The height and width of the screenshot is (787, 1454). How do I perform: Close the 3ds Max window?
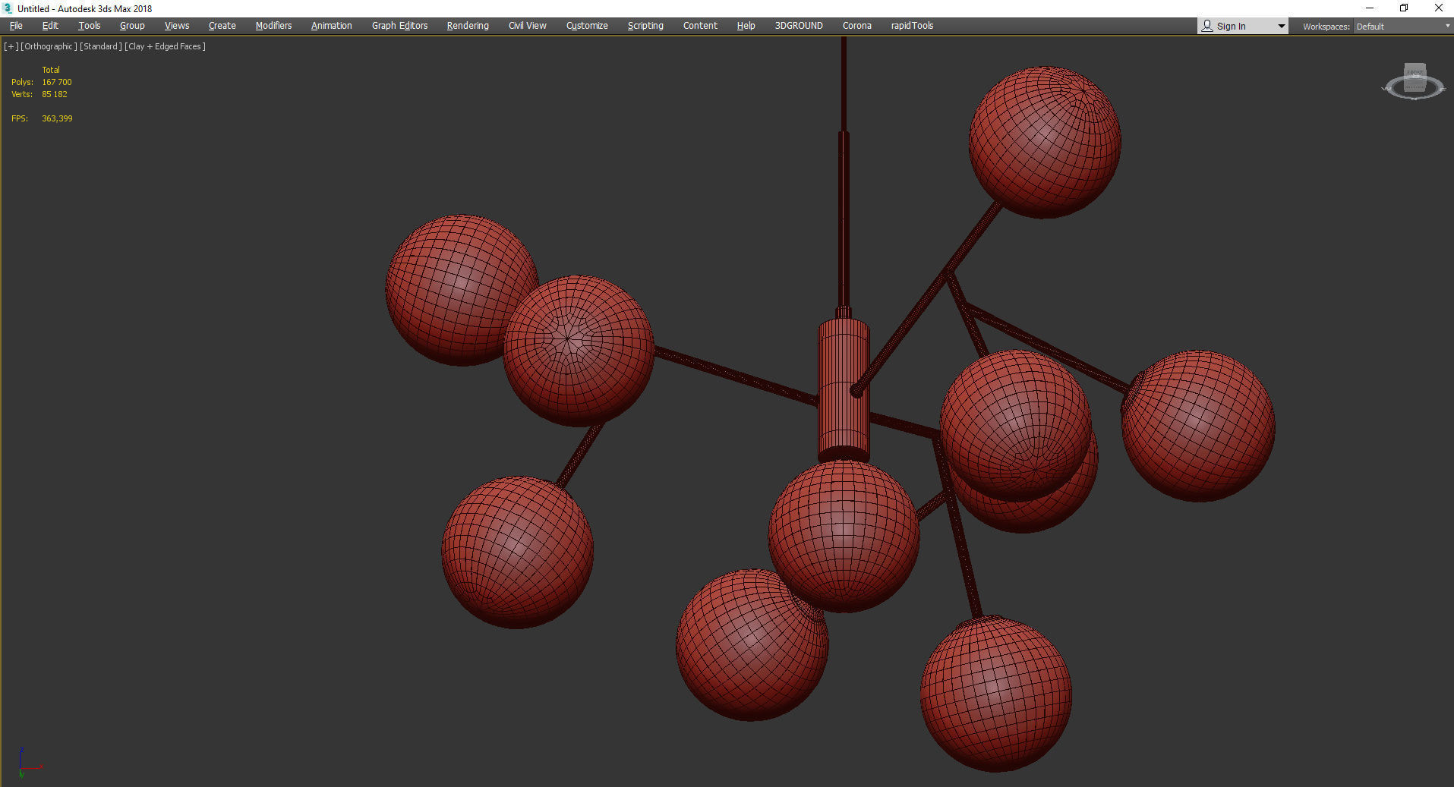tap(1438, 8)
